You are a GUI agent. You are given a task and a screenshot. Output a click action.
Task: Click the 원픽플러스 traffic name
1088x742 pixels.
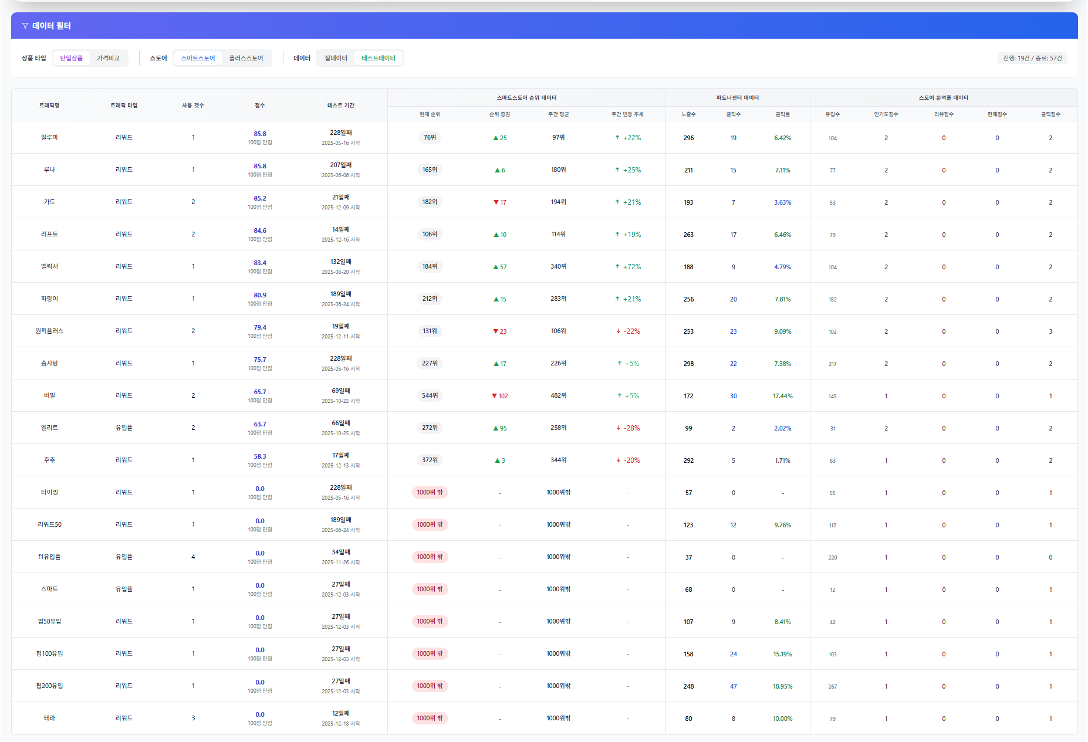click(x=49, y=331)
